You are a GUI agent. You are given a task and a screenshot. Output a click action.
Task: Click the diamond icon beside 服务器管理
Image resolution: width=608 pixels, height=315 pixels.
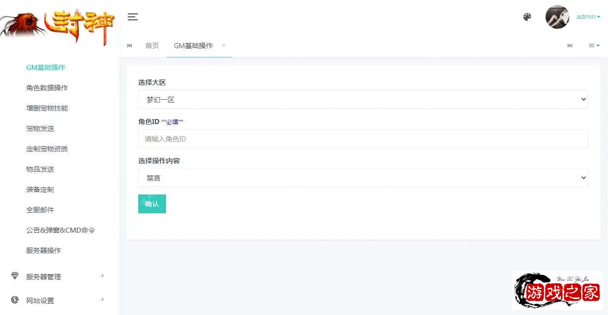(x=15, y=276)
